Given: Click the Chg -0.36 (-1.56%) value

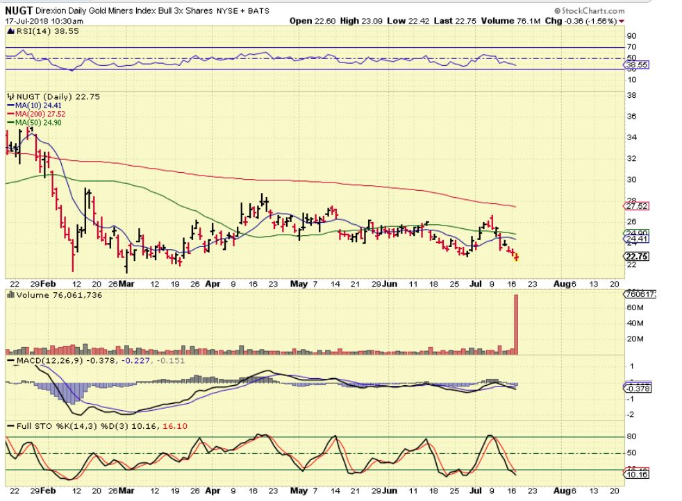Looking at the screenshot, I should (x=581, y=21).
